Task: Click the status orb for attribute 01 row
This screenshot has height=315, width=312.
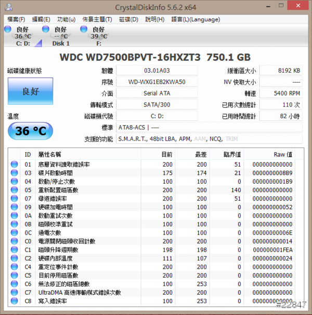Action: pos(14,165)
